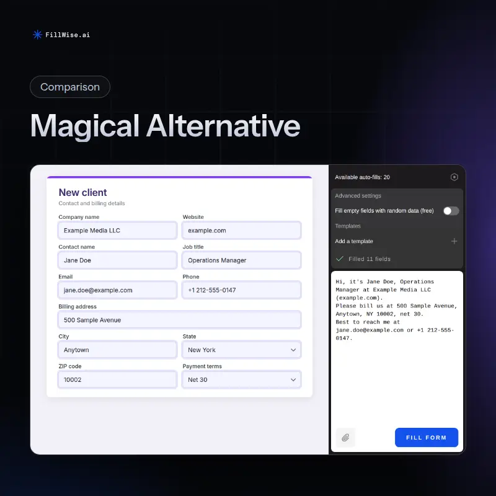Click the plus icon beside Add a template

454,241
